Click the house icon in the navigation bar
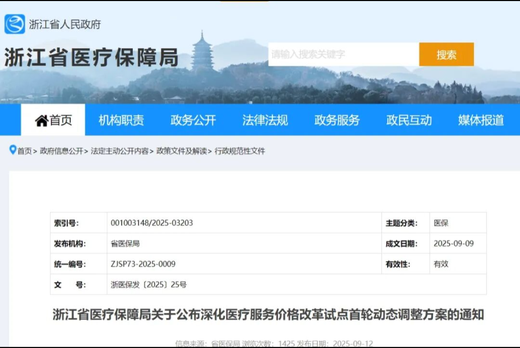Viewport: 520px width, 348px height. [x=41, y=121]
